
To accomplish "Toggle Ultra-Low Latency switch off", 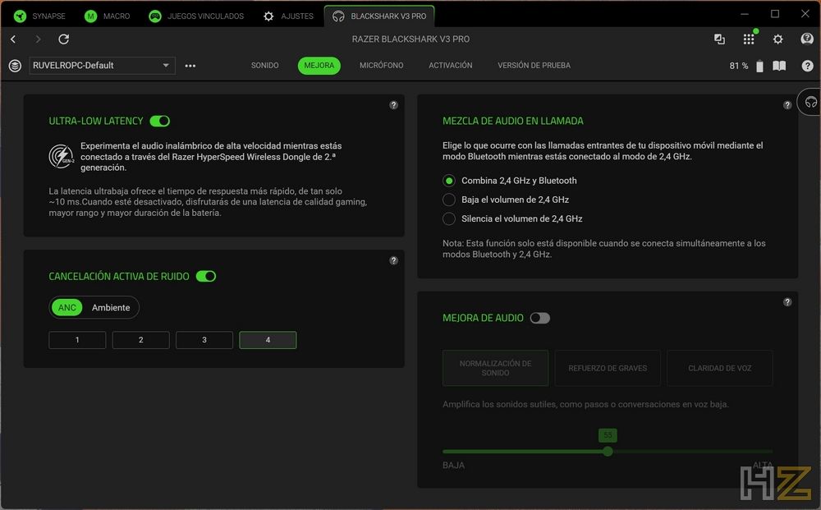I will point(160,121).
